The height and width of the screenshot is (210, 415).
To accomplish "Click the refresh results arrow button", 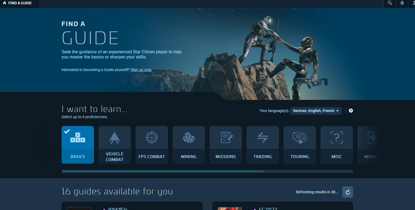I will click(348, 192).
